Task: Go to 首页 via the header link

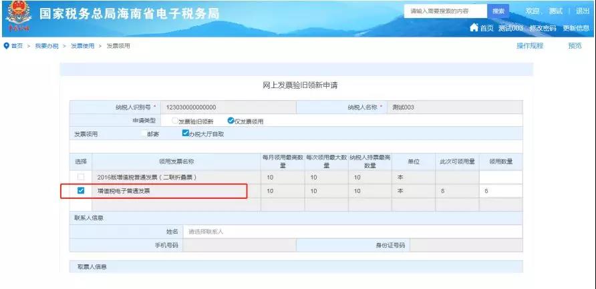Action: (487, 28)
